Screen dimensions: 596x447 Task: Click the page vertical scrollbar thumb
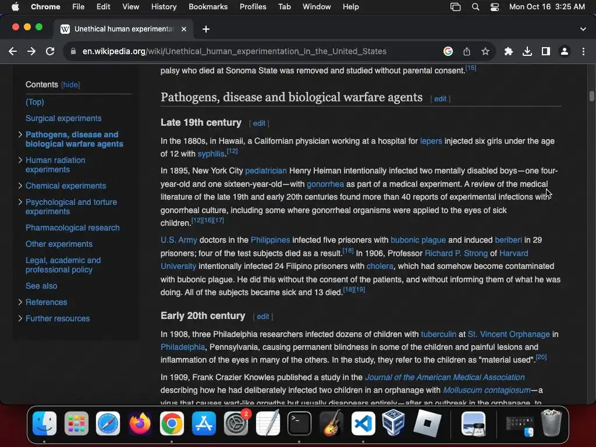pyautogui.click(x=591, y=96)
